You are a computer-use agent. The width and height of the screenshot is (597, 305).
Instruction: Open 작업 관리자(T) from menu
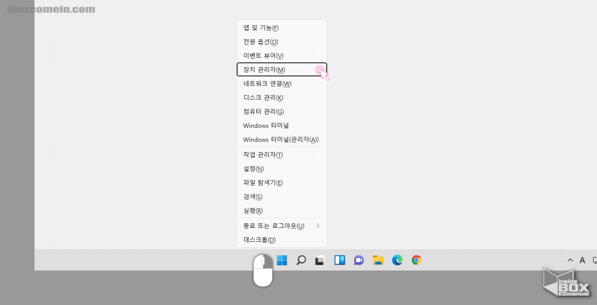(282, 155)
